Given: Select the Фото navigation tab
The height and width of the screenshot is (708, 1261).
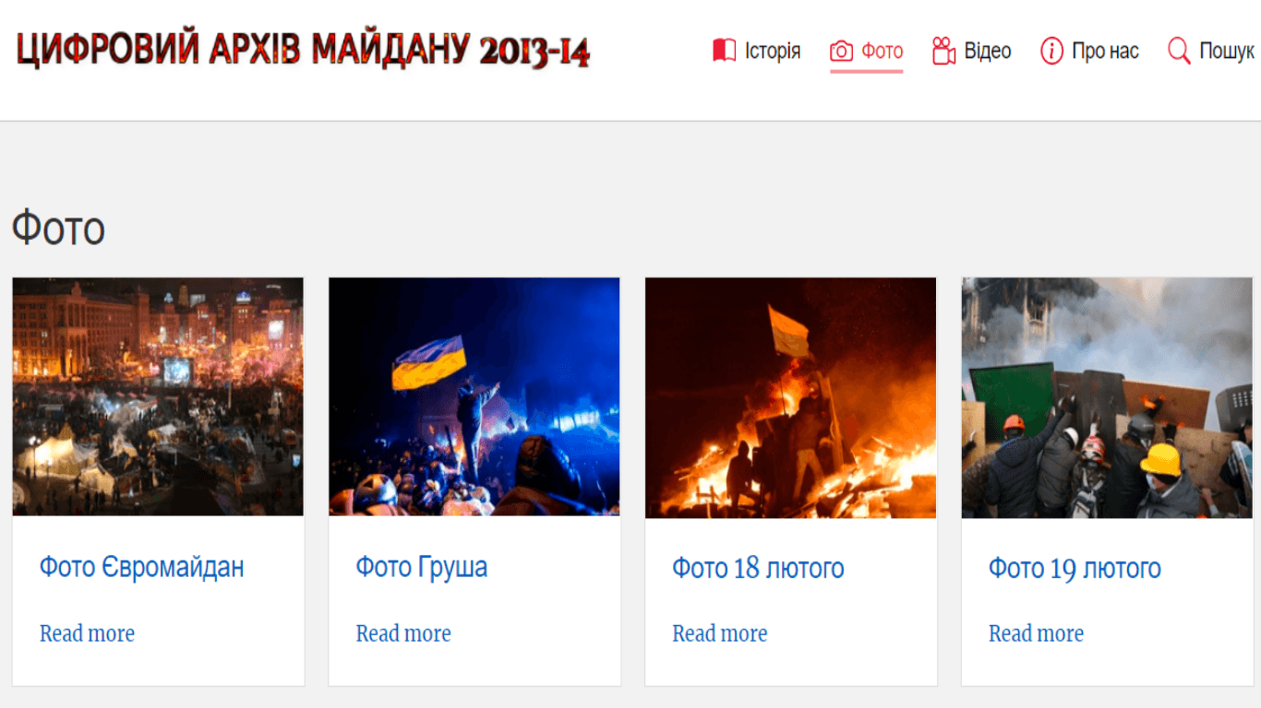Looking at the screenshot, I should pyautogui.click(x=883, y=51).
